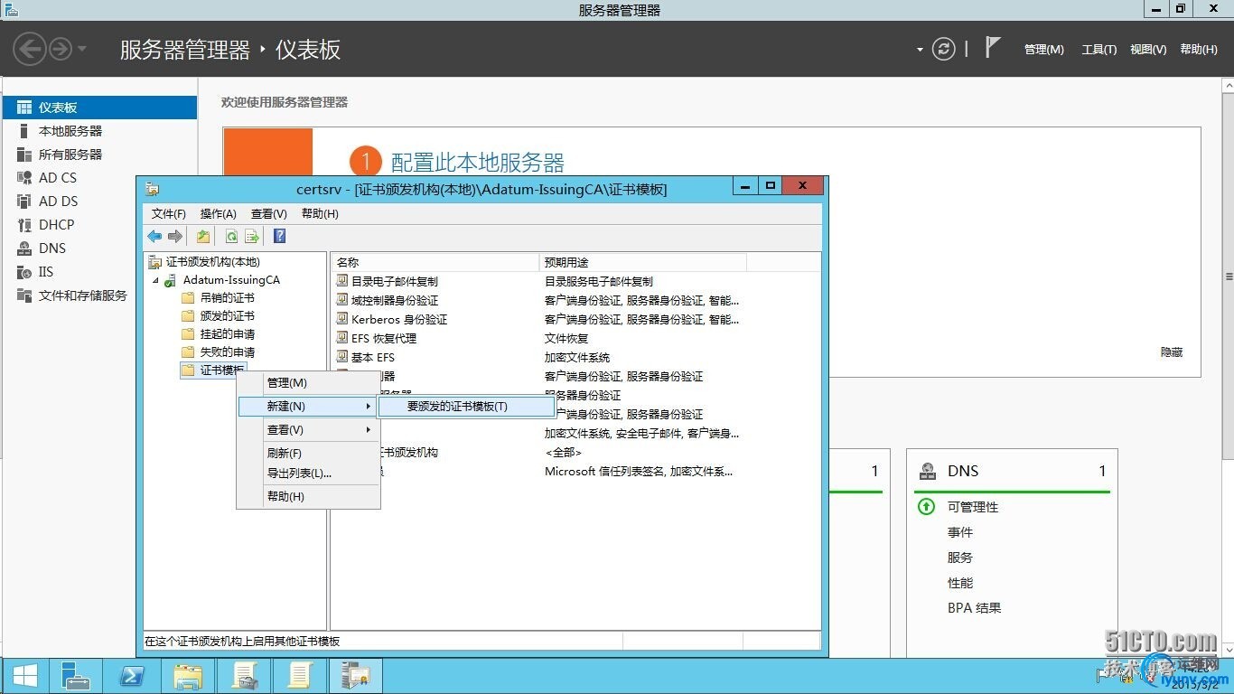Click Server Manager's refresh circle icon

[944, 49]
